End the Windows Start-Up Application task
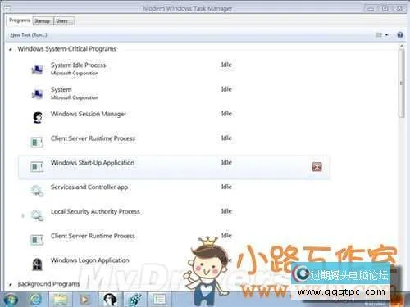The height and width of the screenshot is (307, 410). pos(317,166)
